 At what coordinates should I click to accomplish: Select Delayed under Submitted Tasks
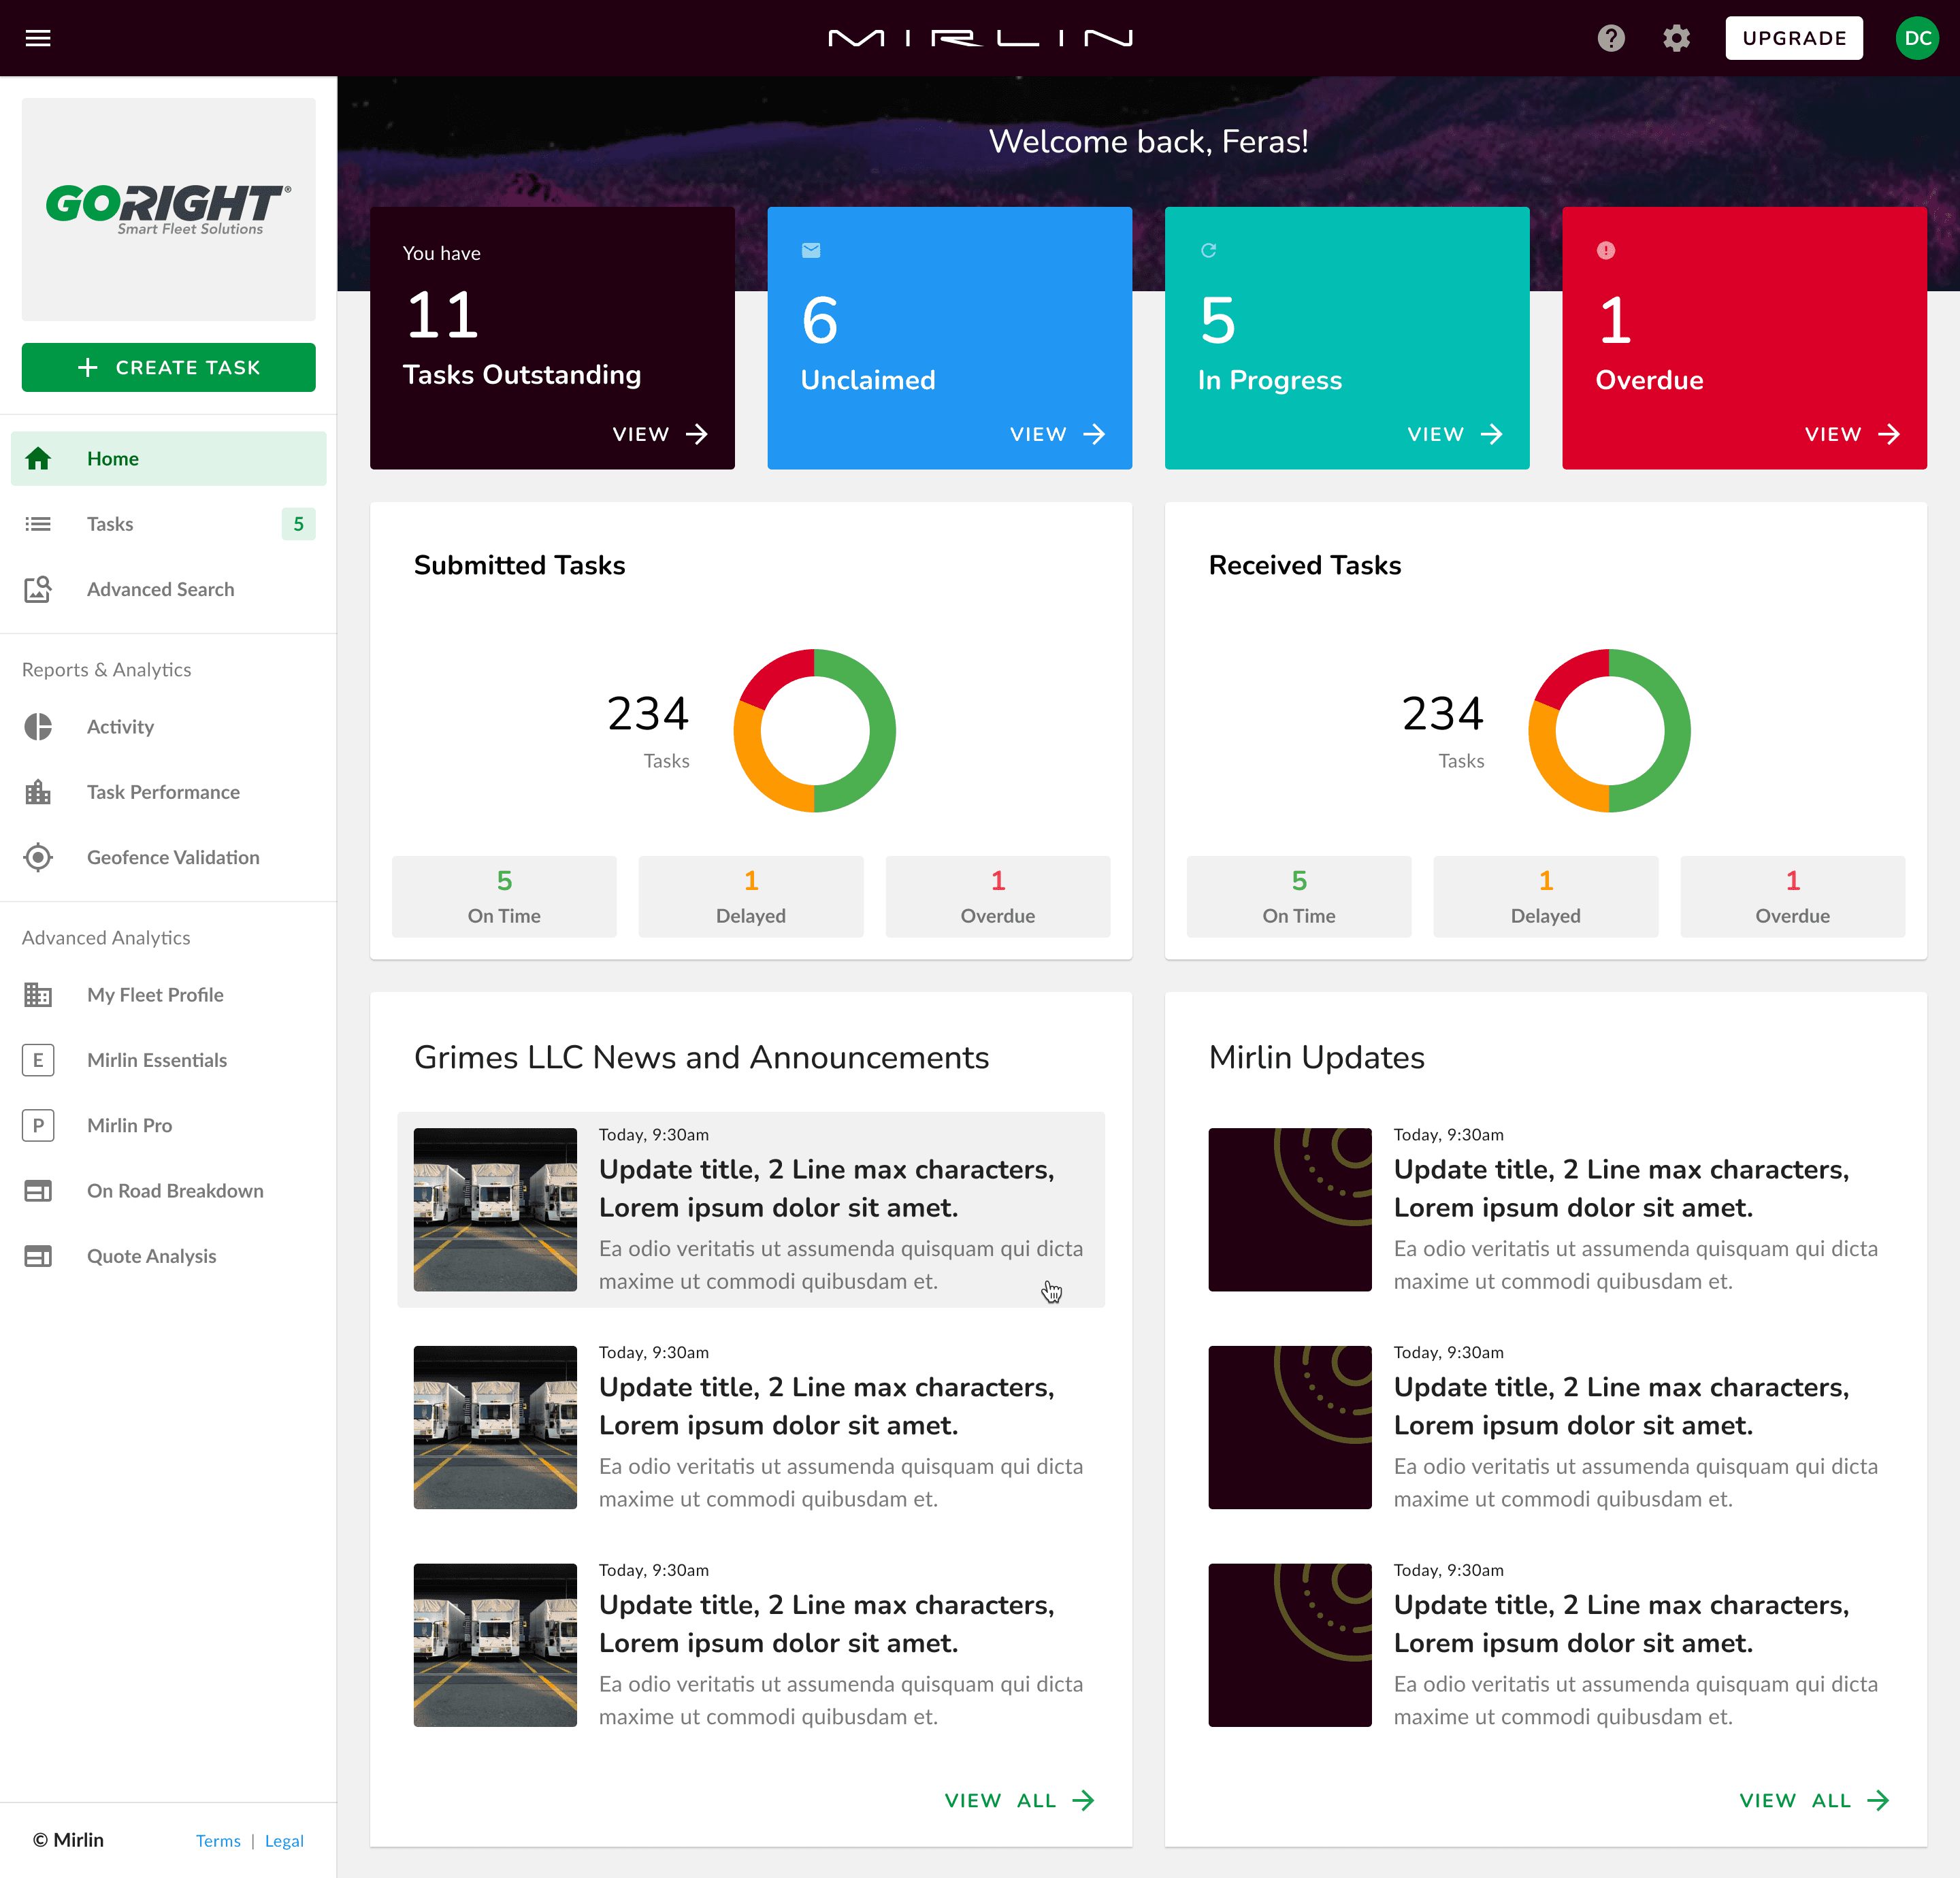[751, 896]
